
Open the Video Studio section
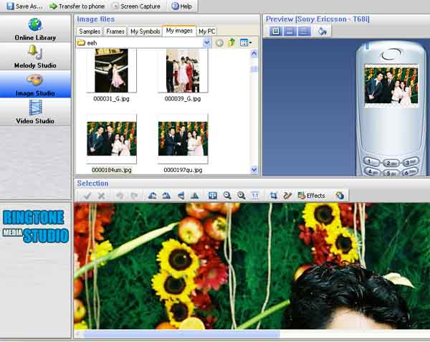35,112
